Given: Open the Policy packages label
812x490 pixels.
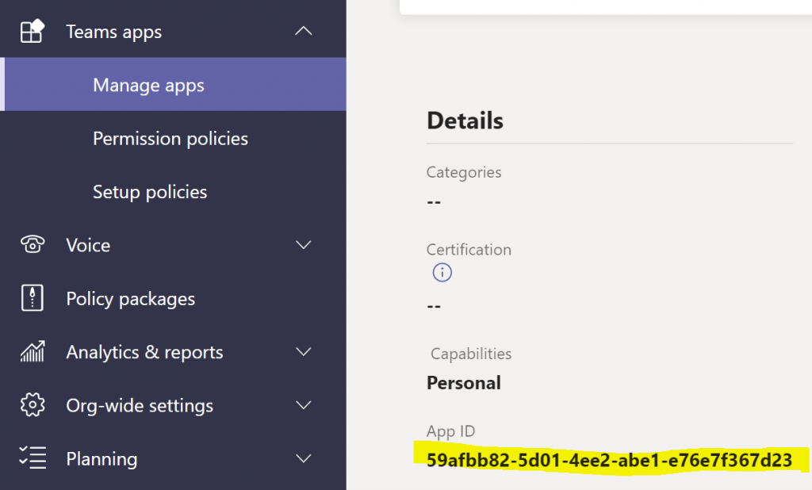Looking at the screenshot, I should [x=130, y=299].
